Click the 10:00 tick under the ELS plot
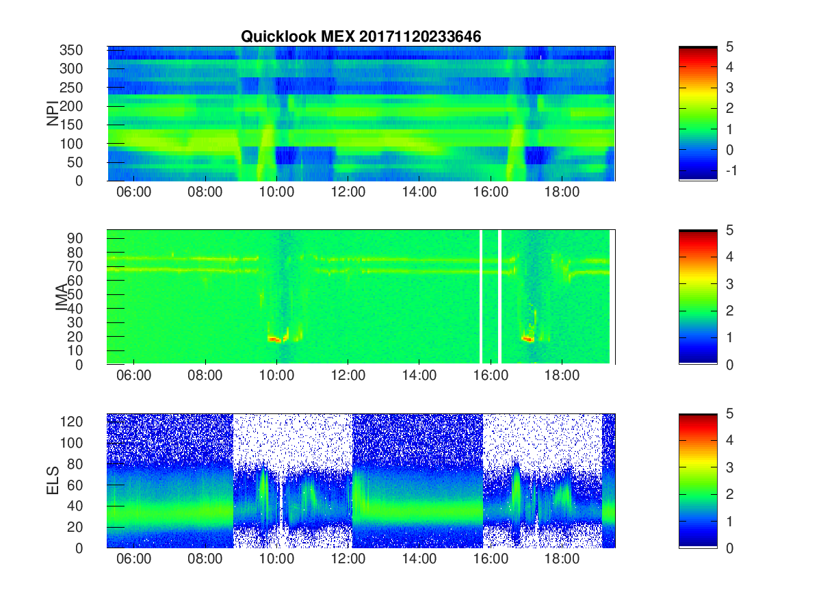The height and width of the screenshot is (616, 821). click(x=276, y=559)
